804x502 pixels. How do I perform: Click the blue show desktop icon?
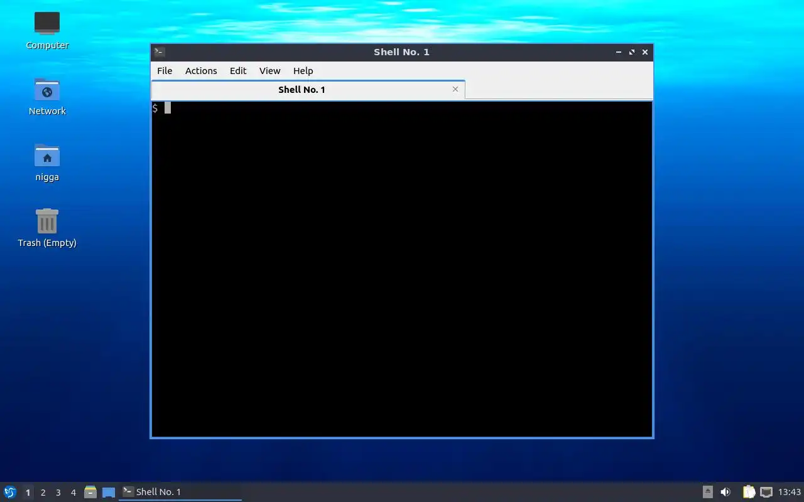point(109,492)
